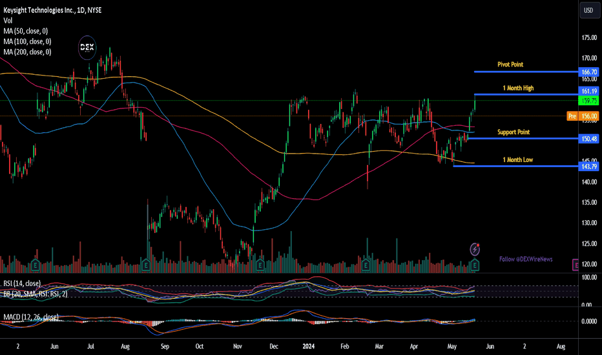Click the 140.00 price axis value
The image size is (602, 355).
pyautogui.click(x=589, y=182)
